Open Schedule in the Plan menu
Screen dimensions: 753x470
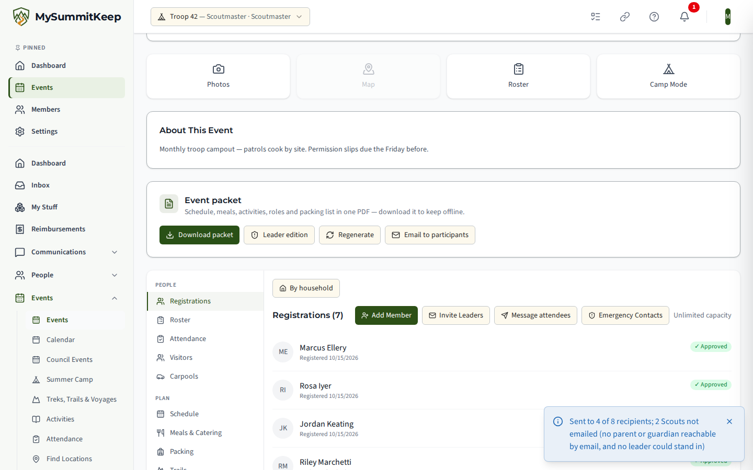[205, 414]
